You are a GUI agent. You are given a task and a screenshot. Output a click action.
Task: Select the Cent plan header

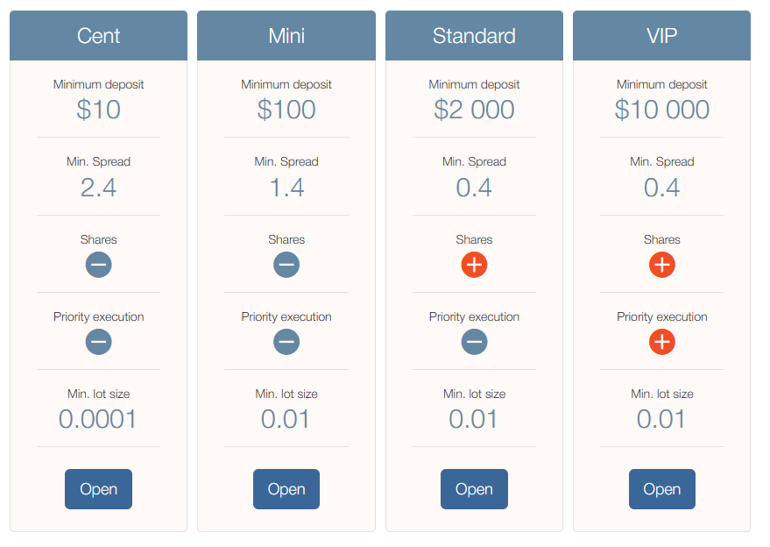[x=98, y=35]
